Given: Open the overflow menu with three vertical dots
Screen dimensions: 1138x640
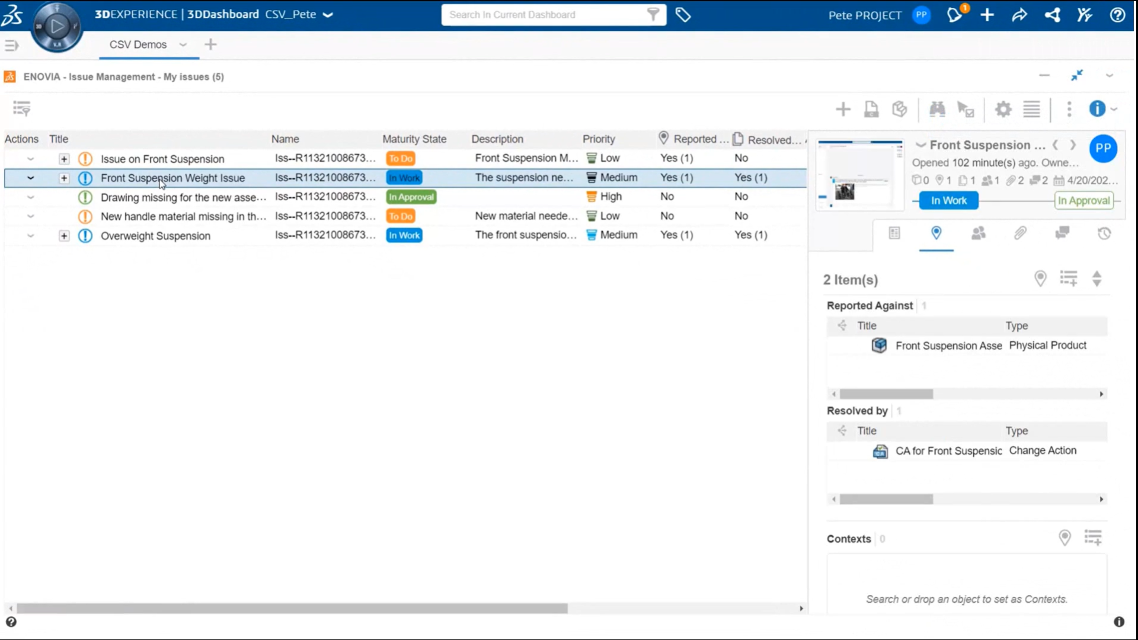Looking at the screenshot, I should [x=1069, y=109].
